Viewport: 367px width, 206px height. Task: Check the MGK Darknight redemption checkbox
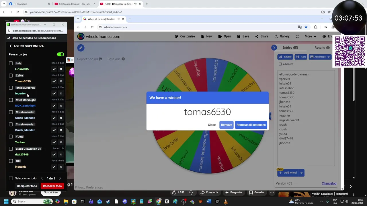point(11,100)
